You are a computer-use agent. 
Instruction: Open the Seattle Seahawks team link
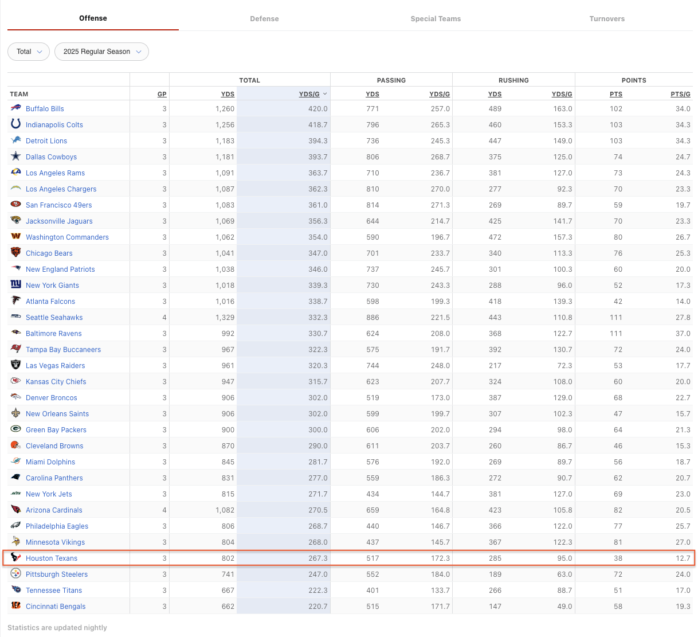54,318
